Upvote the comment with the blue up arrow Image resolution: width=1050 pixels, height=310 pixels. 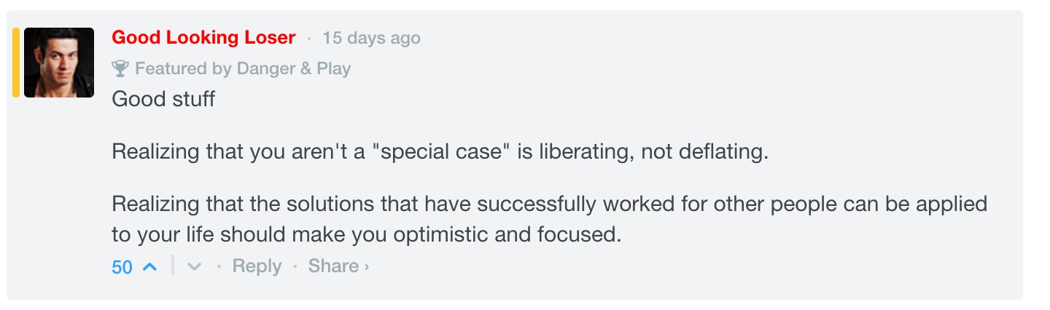149,267
